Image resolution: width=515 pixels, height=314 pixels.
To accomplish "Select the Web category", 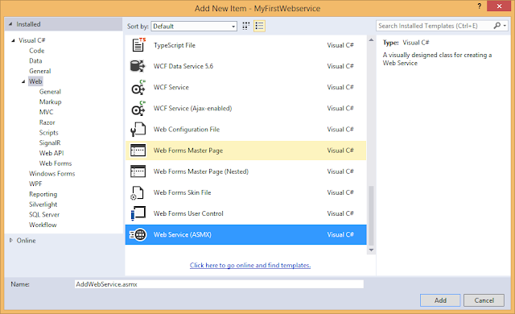I will click(35, 81).
